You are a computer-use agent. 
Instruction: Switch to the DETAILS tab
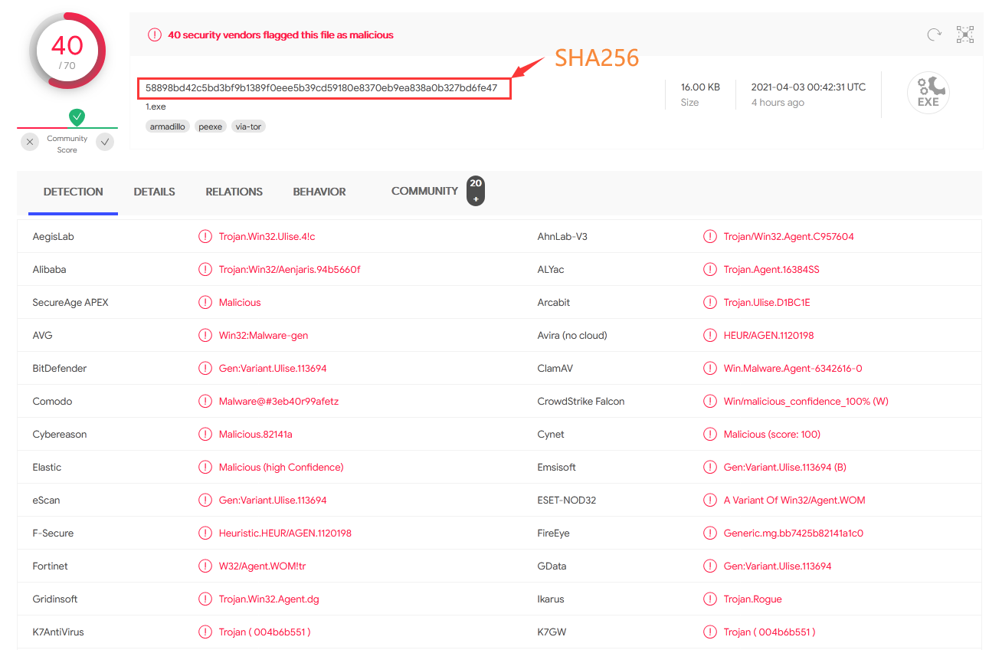pyautogui.click(x=154, y=192)
